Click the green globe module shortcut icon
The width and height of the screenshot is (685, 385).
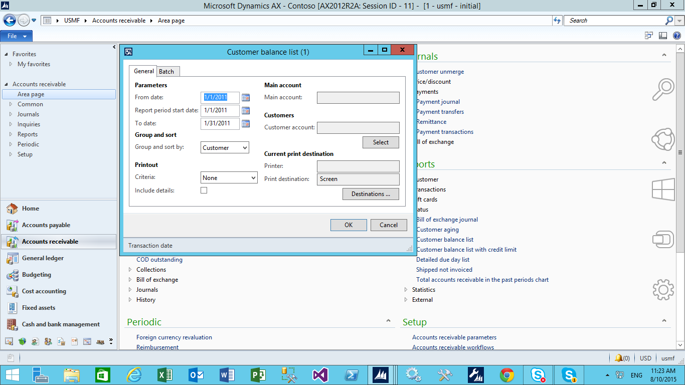coord(22,341)
